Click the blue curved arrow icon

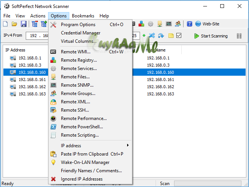(x=161, y=36)
